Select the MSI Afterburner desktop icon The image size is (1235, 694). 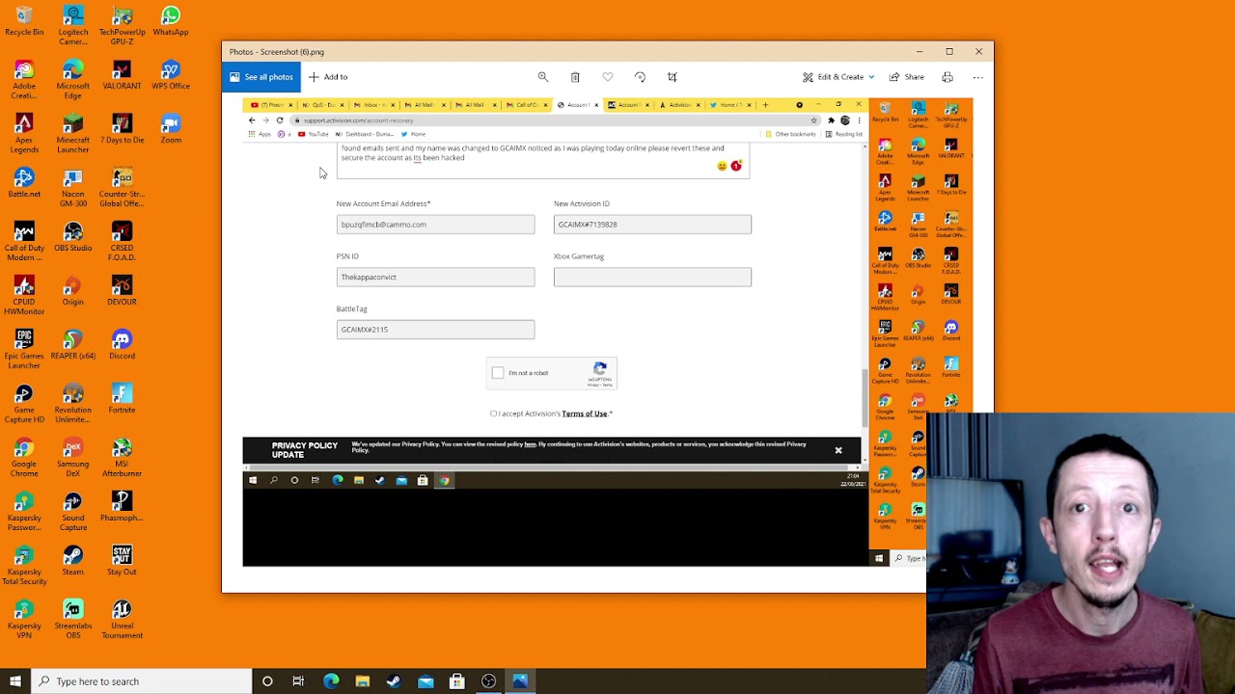(122, 458)
